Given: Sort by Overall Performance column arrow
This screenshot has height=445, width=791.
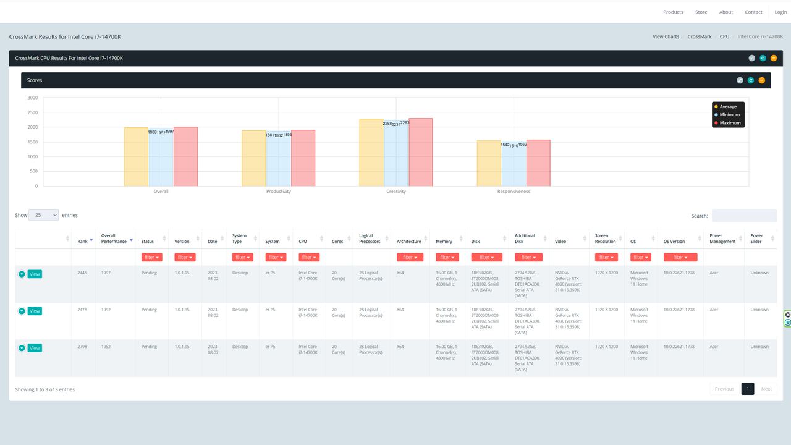Looking at the screenshot, I should [x=131, y=240].
